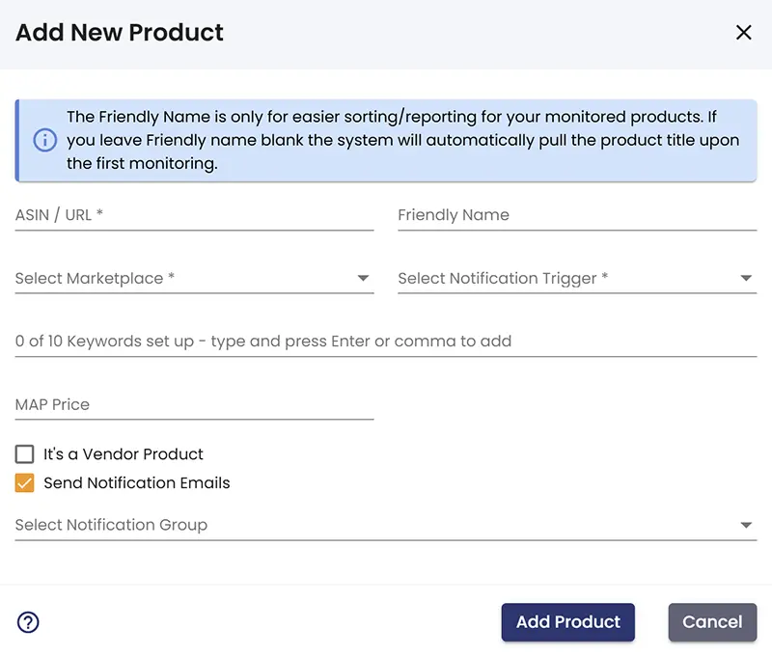Uncheck the Send Notification Emails checkbox
Screen dimensions: 772x657
pos(23,482)
